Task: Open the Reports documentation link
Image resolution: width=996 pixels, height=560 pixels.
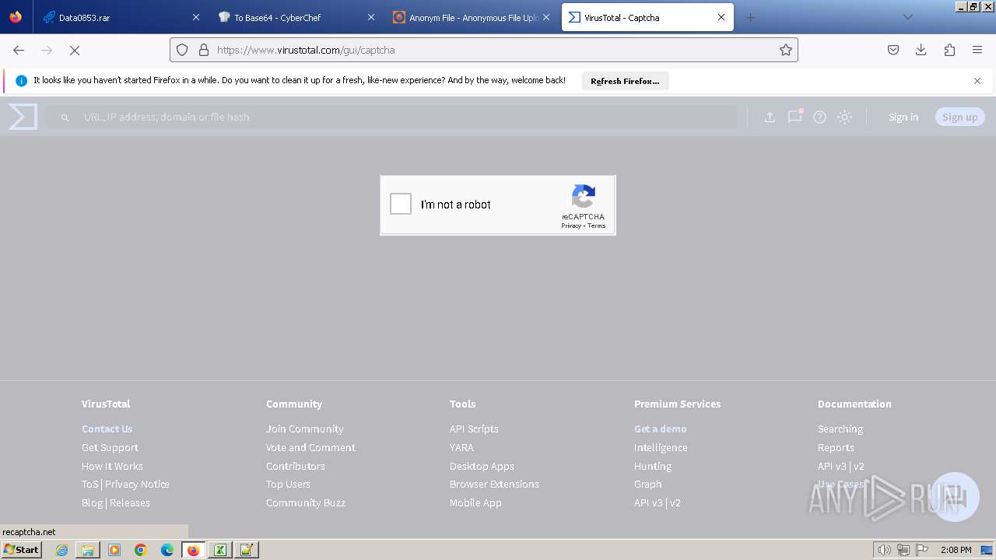Action: [836, 447]
